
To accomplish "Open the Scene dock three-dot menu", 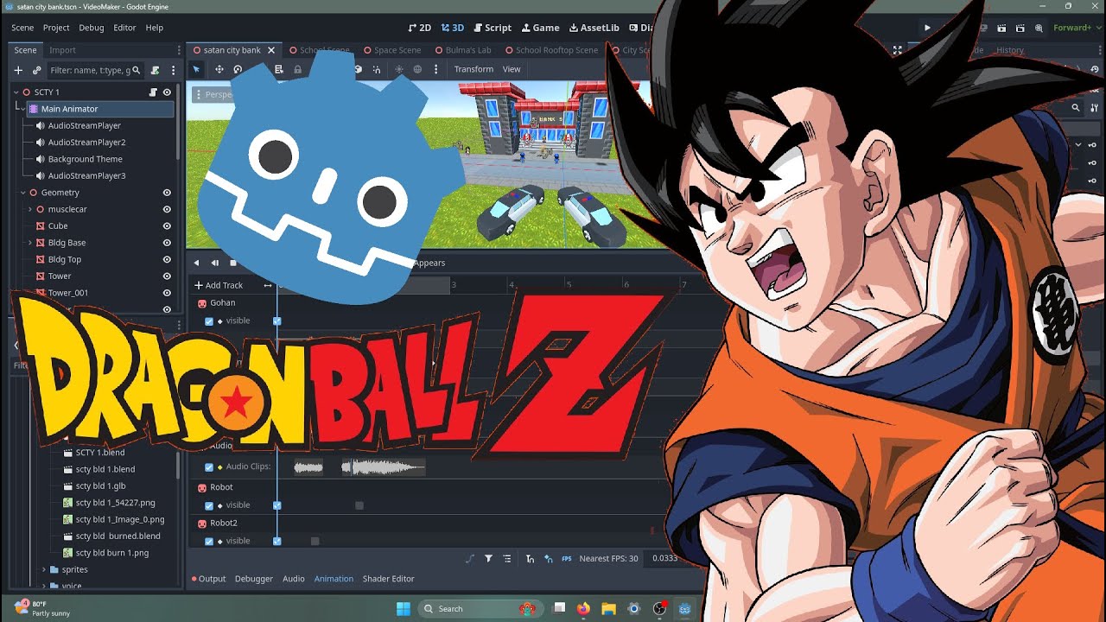I will click(179, 50).
